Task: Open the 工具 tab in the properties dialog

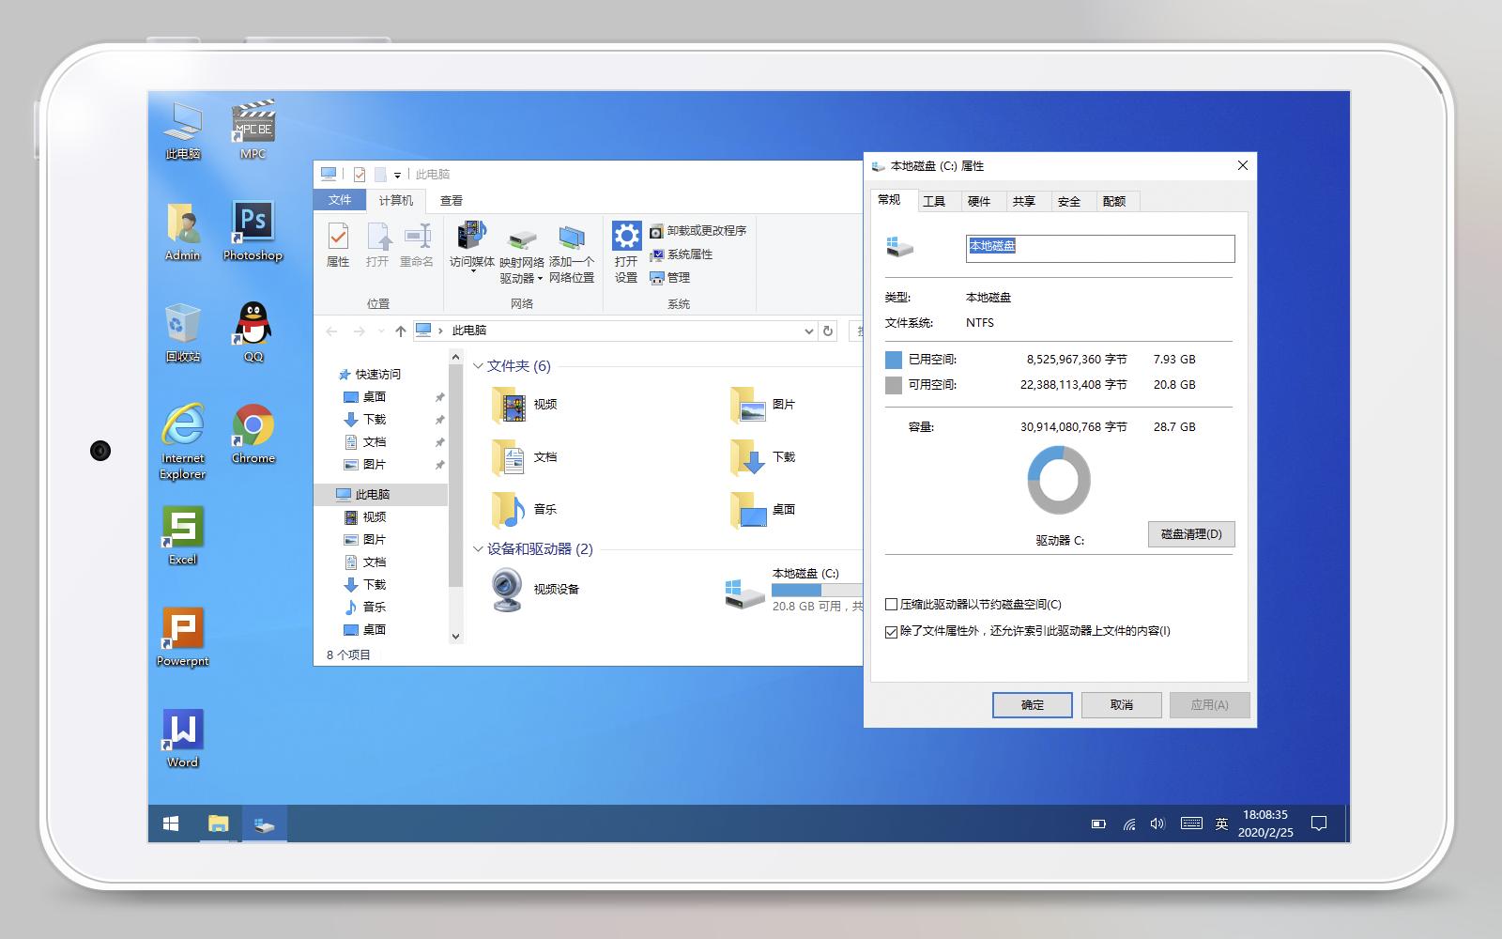Action: (936, 200)
